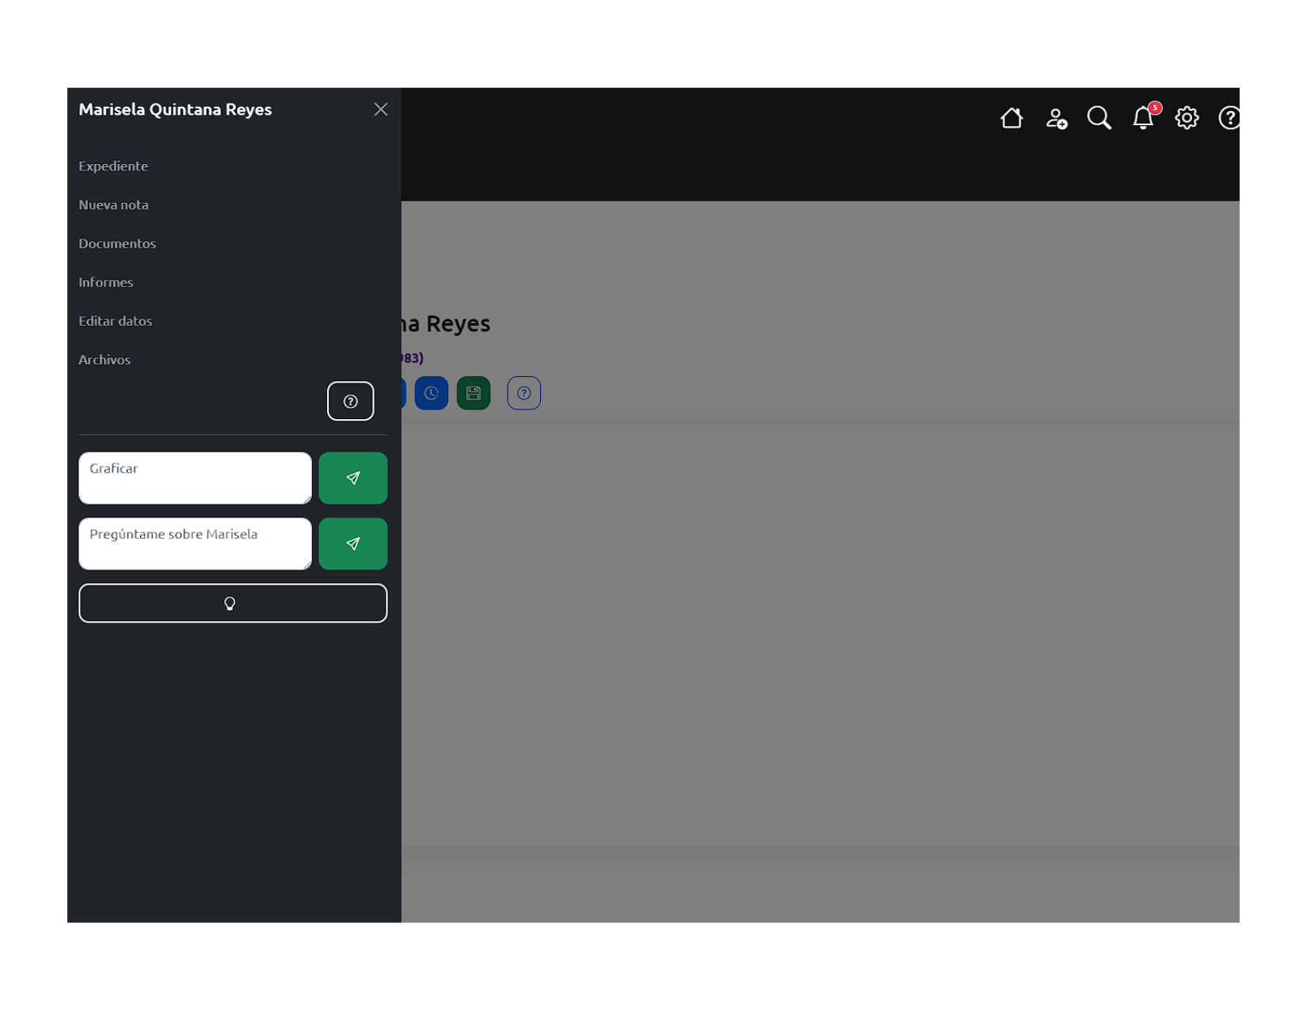This screenshot has width=1307, height=1010.
Task: Open notifications bell with badge
Action: [x=1143, y=117]
